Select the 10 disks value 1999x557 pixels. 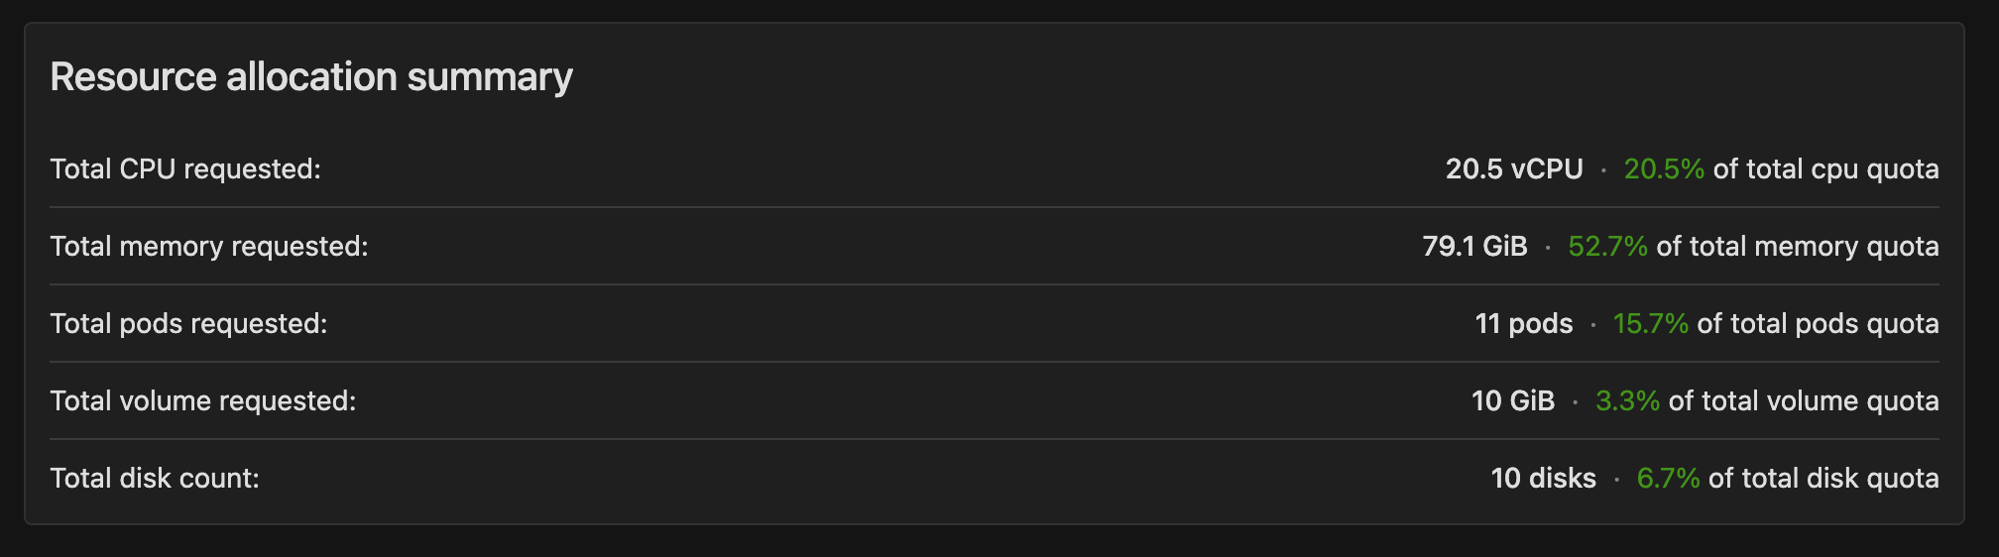point(1543,479)
